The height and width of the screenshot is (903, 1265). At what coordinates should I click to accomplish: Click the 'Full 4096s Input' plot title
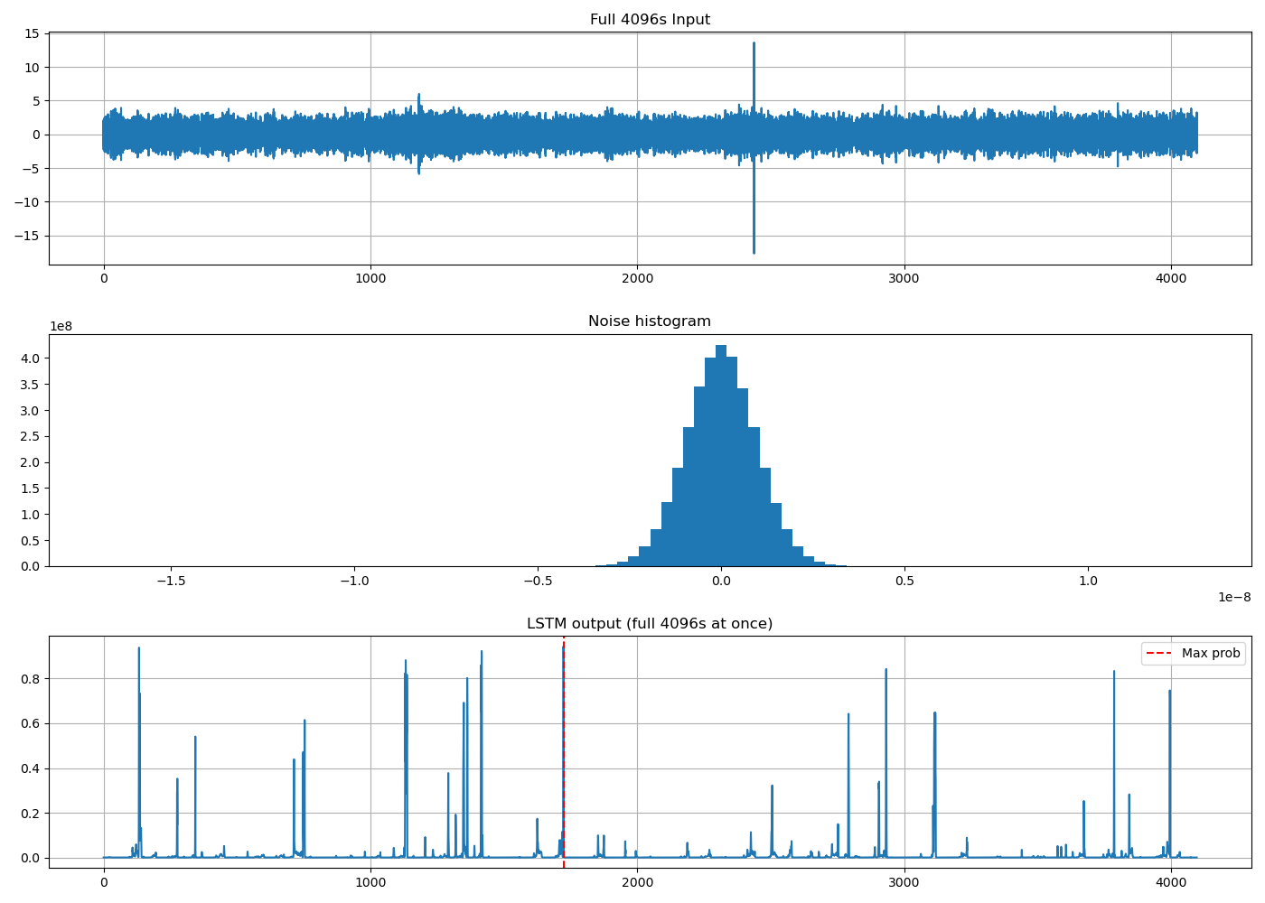(650, 20)
